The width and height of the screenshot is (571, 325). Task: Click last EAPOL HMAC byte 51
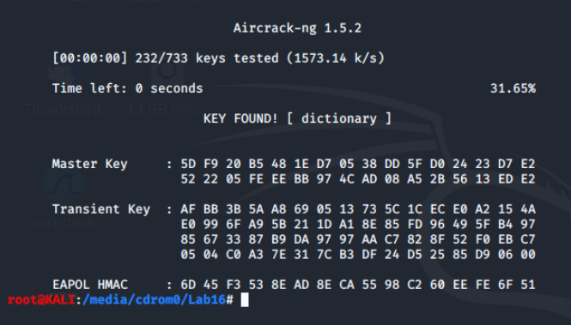[x=528, y=285]
